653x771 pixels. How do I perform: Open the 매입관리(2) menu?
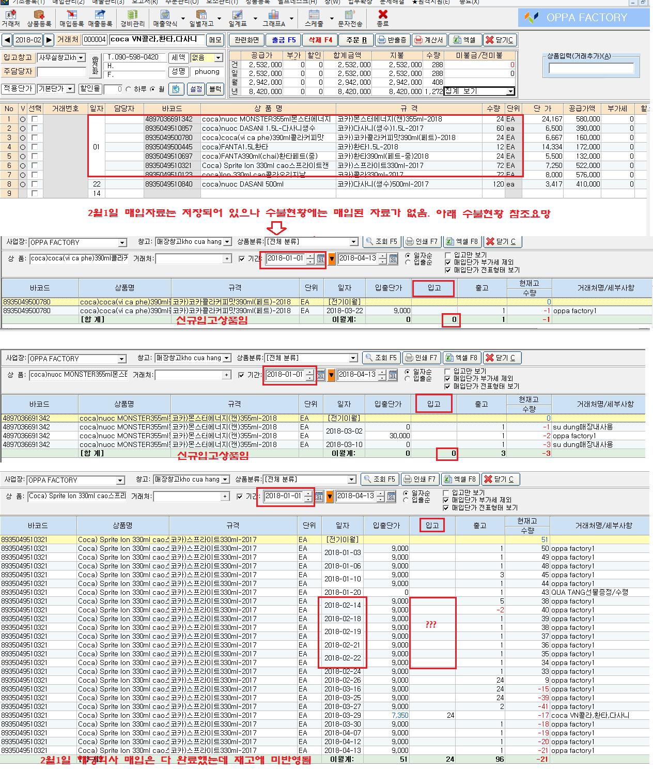click(x=68, y=3)
